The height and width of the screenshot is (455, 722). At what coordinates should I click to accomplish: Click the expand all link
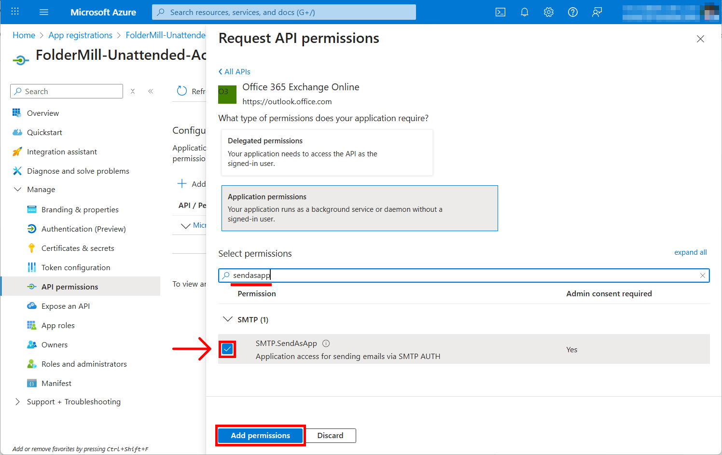pyautogui.click(x=691, y=252)
